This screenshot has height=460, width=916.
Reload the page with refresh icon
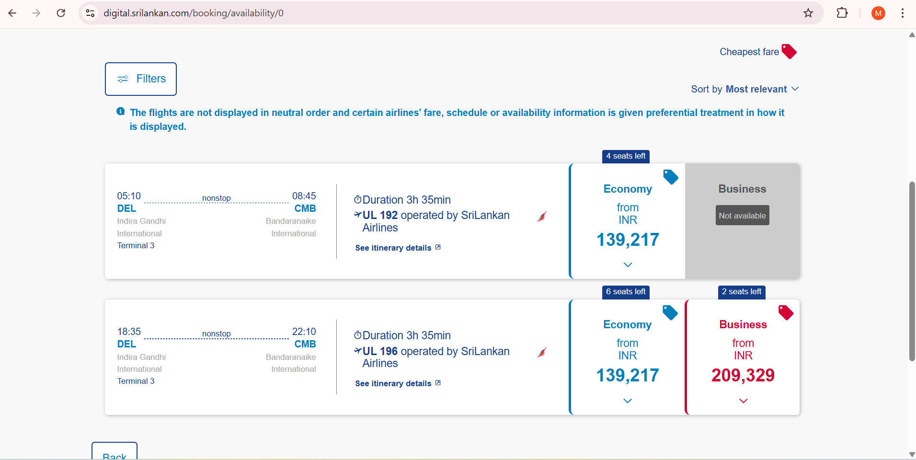click(x=61, y=13)
